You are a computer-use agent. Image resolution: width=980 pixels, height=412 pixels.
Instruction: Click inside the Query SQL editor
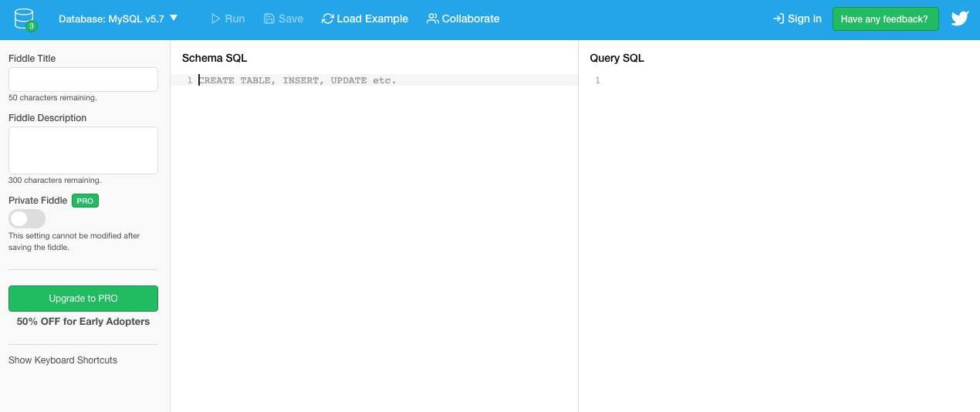[x=779, y=231]
